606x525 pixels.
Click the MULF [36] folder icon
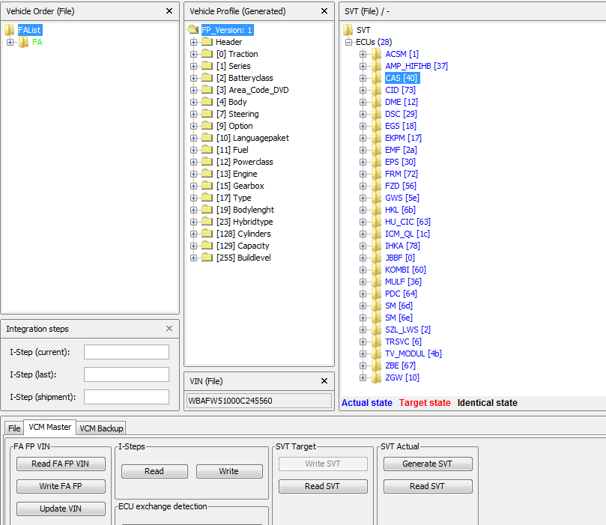click(377, 282)
